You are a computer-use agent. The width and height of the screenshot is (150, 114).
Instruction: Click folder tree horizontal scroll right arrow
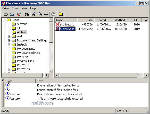click(47, 75)
